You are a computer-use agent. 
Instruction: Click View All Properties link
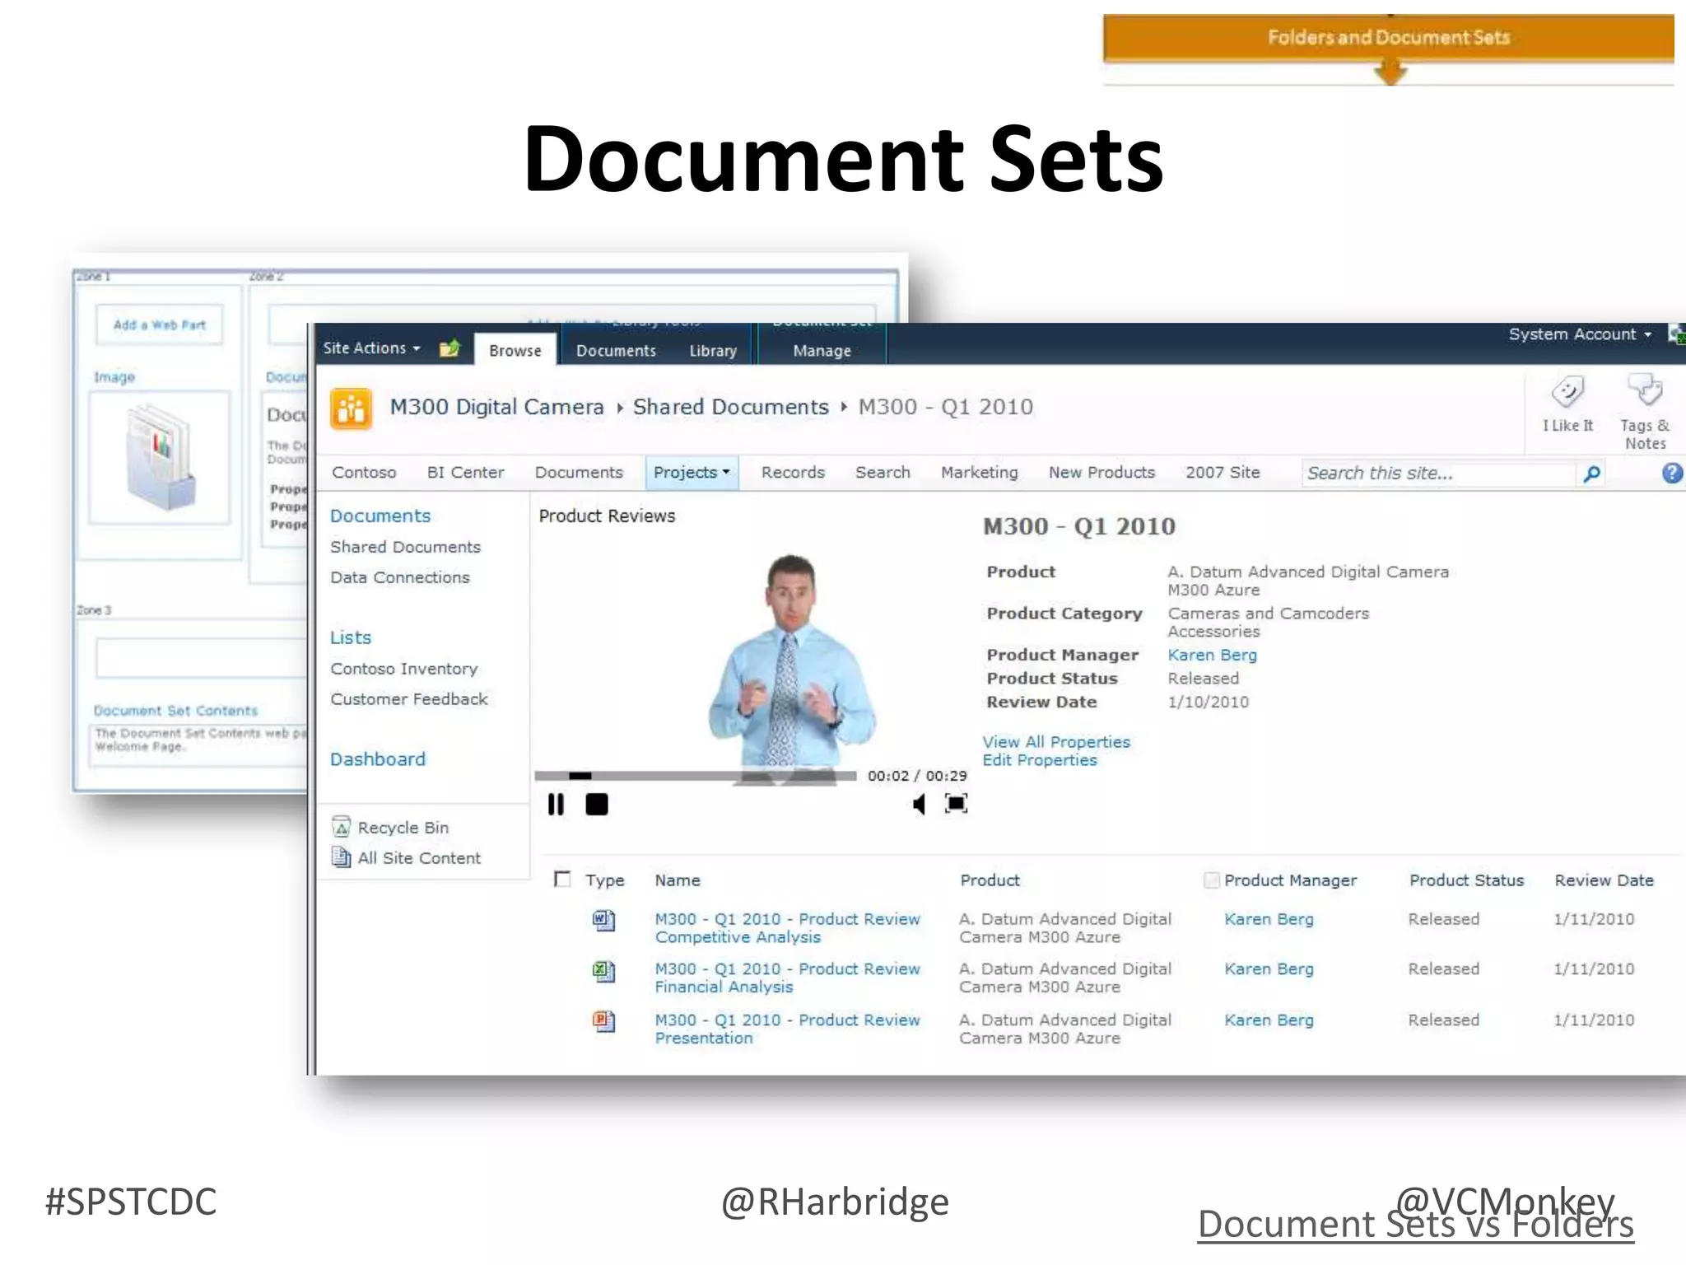(1056, 742)
